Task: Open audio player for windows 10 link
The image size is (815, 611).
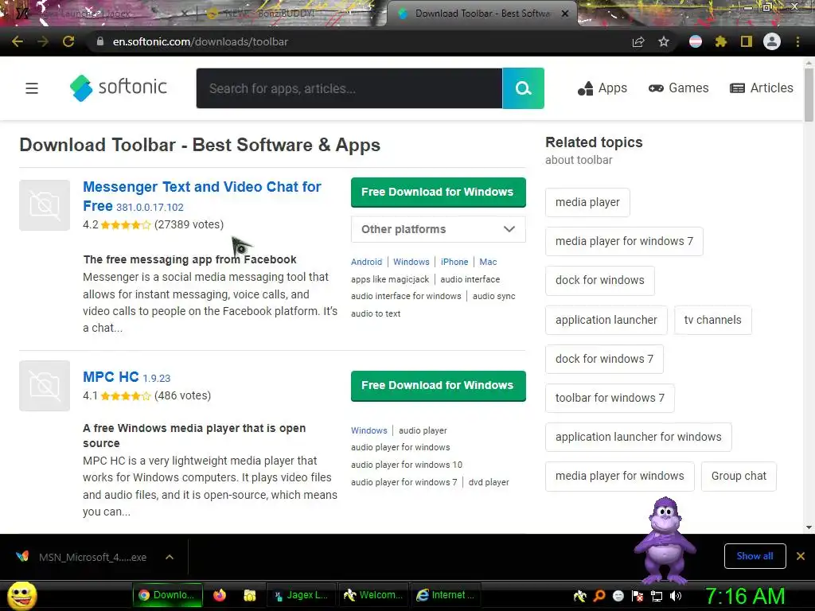Action: tap(407, 465)
